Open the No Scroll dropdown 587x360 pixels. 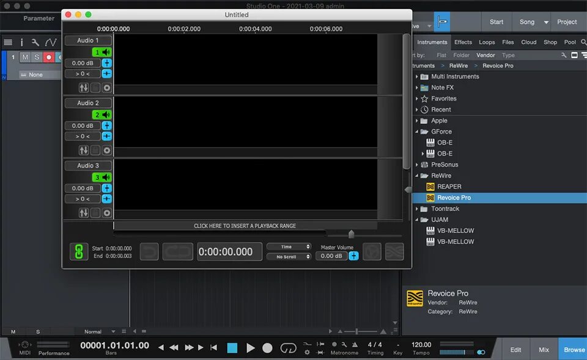tap(289, 256)
